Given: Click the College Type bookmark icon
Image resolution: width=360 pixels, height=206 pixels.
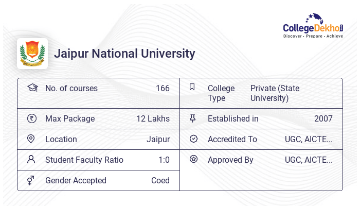Looking at the screenshot, I should (x=192, y=88).
